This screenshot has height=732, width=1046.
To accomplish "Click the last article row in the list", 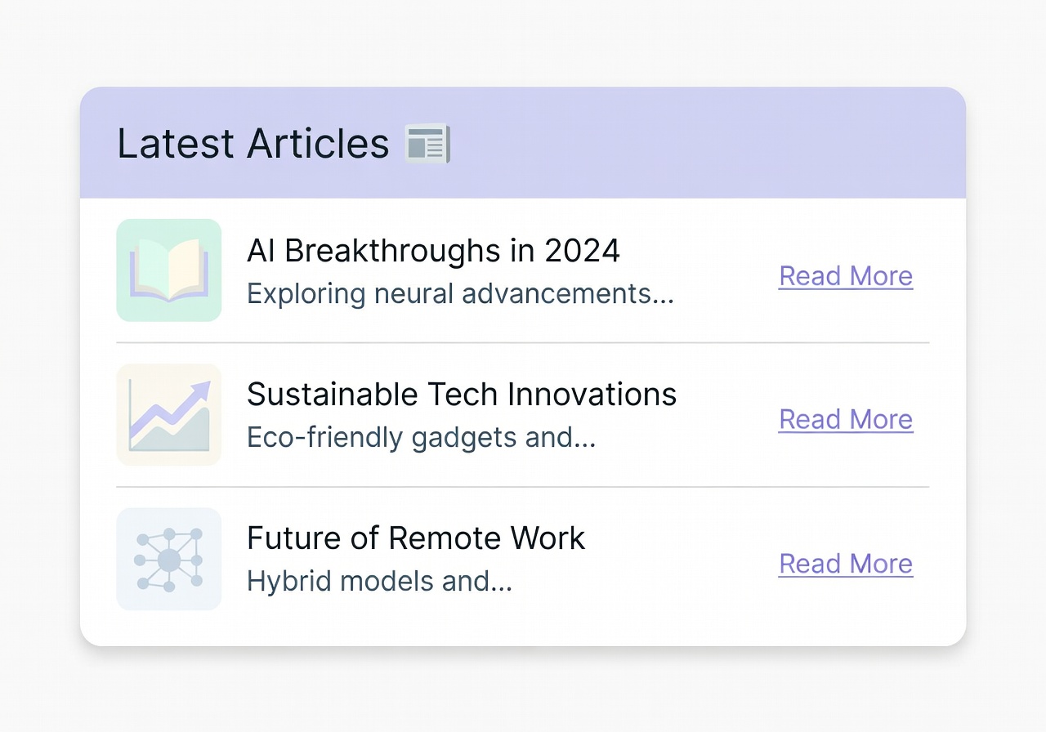I will click(x=523, y=558).
